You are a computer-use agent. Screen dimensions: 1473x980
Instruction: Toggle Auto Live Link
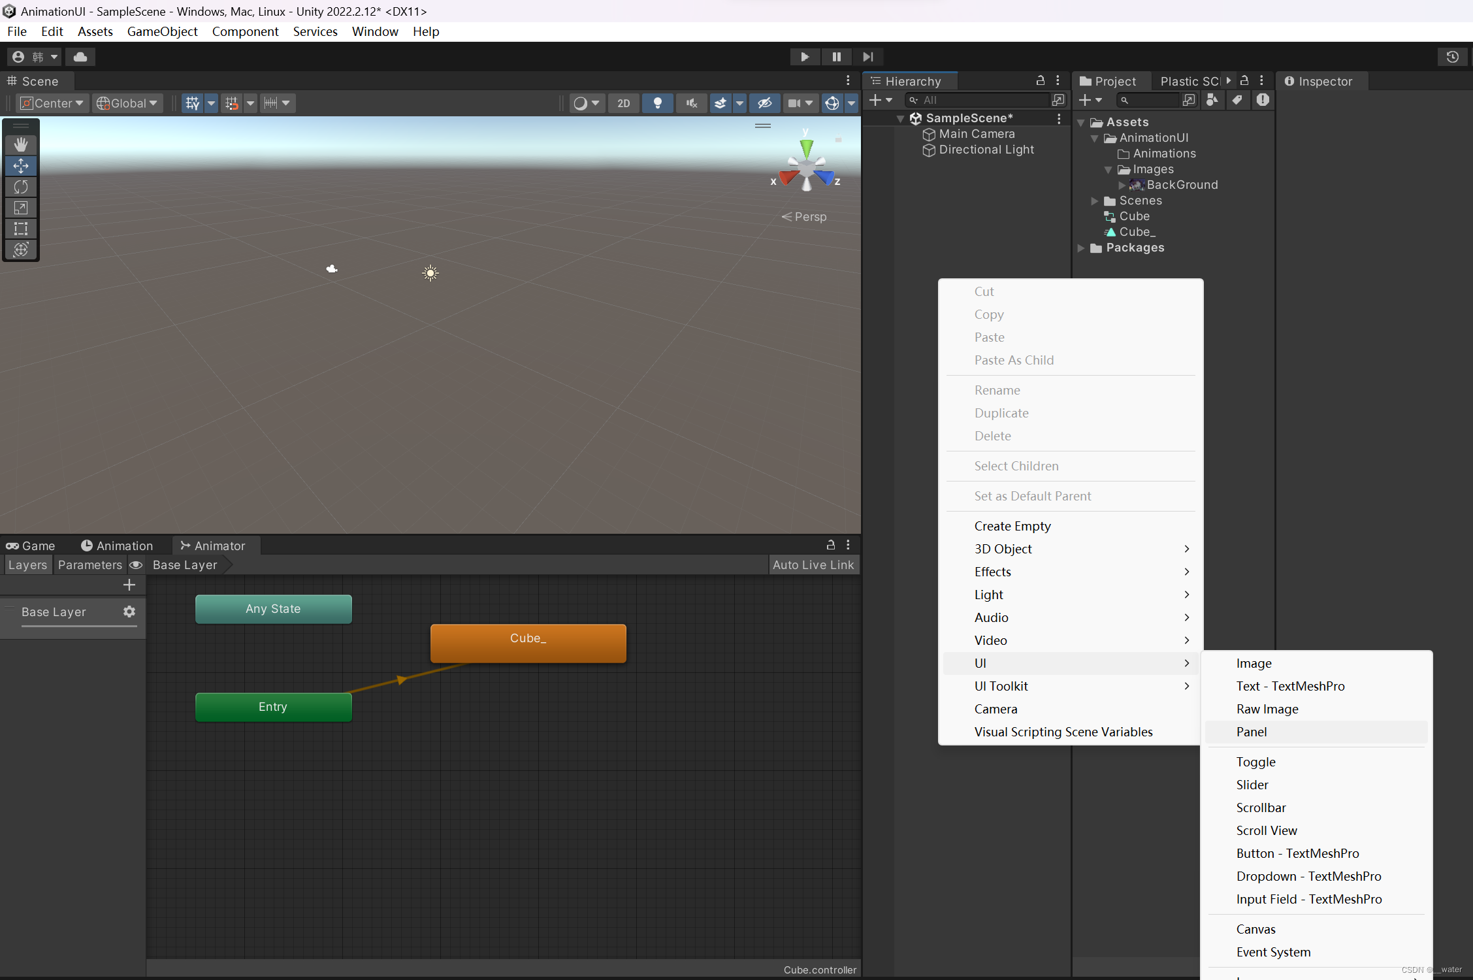pyautogui.click(x=813, y=565)
